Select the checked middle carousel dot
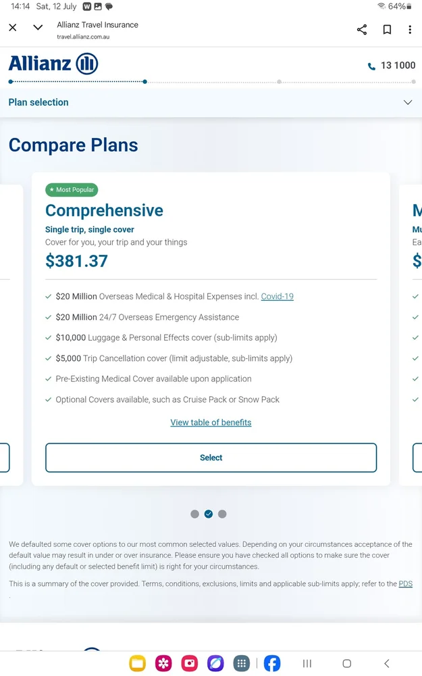The height and width of the screenshot is (676, 422). [x=209, y=514]
